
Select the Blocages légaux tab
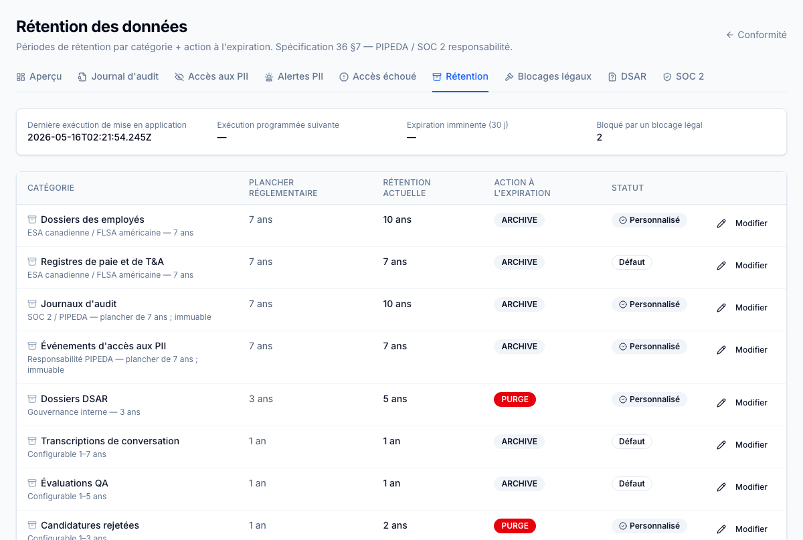(548, 77)
